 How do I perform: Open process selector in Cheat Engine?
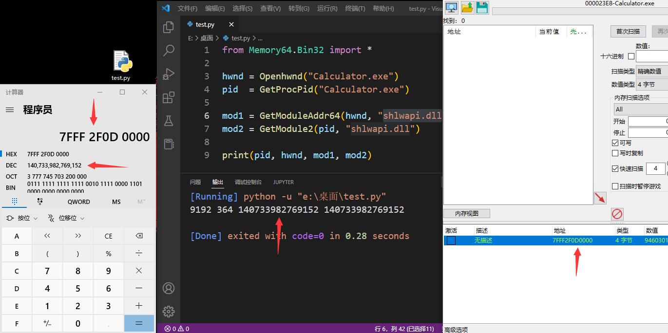pyautogui.click(x=452, y=7)
